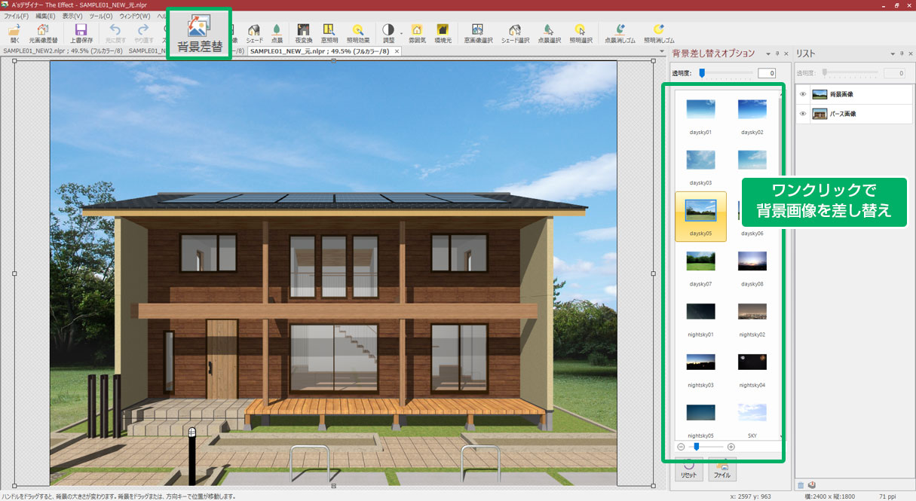Open the 背景差し替えオプション panel dropdown arrow
Image resolution: width=916 pixels, height=501 pixels.
coord(767,54)
